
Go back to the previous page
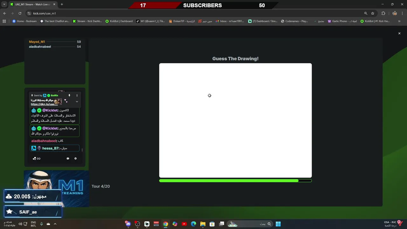[x=4, y=13]
